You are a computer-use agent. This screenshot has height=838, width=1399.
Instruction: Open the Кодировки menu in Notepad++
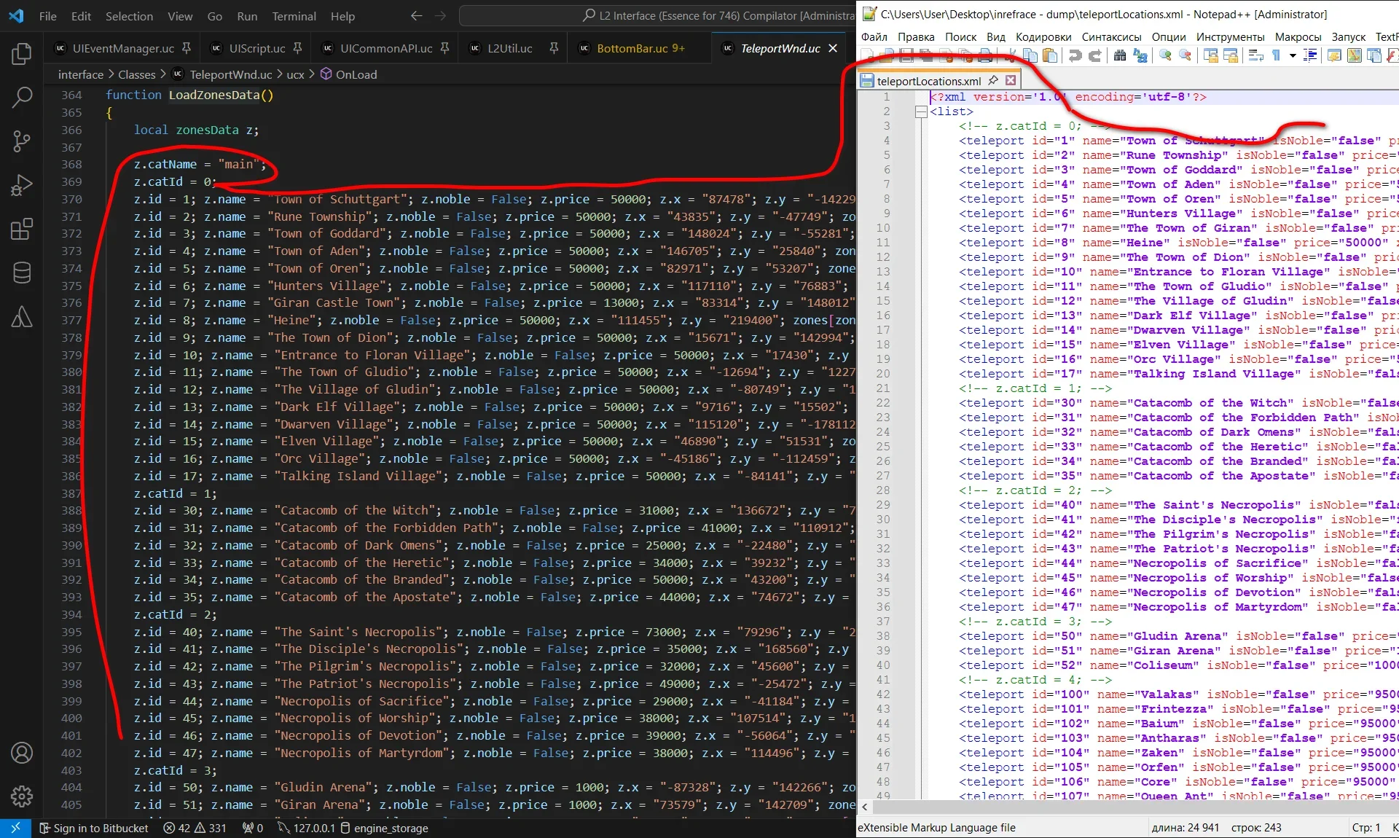pyautogui.click(x=1043, y=36)
